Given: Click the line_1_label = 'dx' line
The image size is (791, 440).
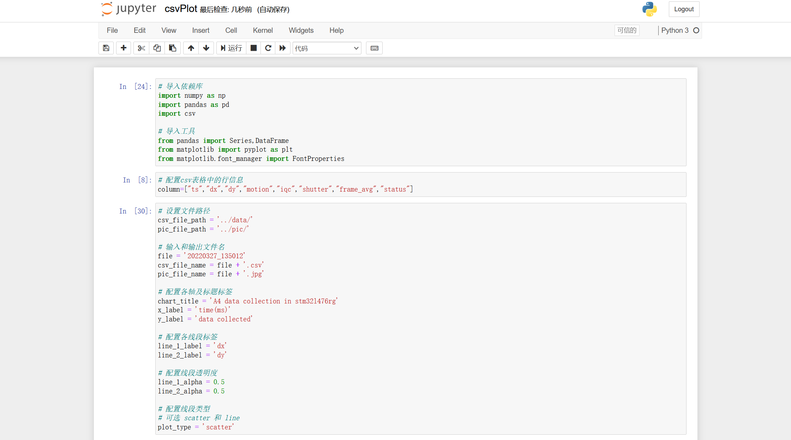Looking at the screenshot, I should [x=192, y=346].
